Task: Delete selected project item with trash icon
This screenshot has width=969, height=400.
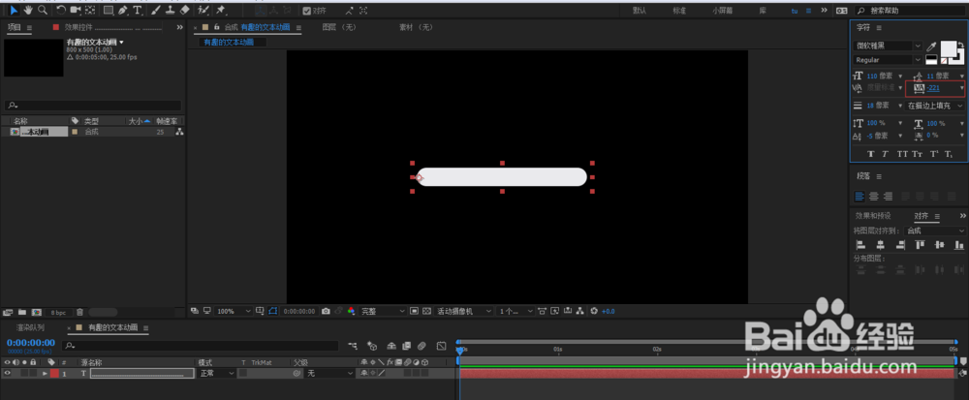Action: pyautogui.click(x=79, y=312)
